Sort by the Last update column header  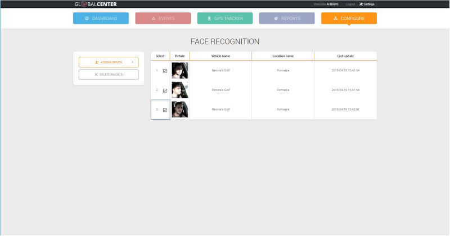345,56
